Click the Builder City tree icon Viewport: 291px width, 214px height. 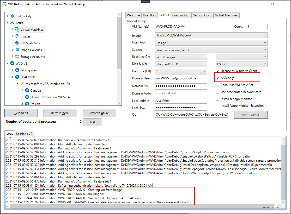pos(12,16)
